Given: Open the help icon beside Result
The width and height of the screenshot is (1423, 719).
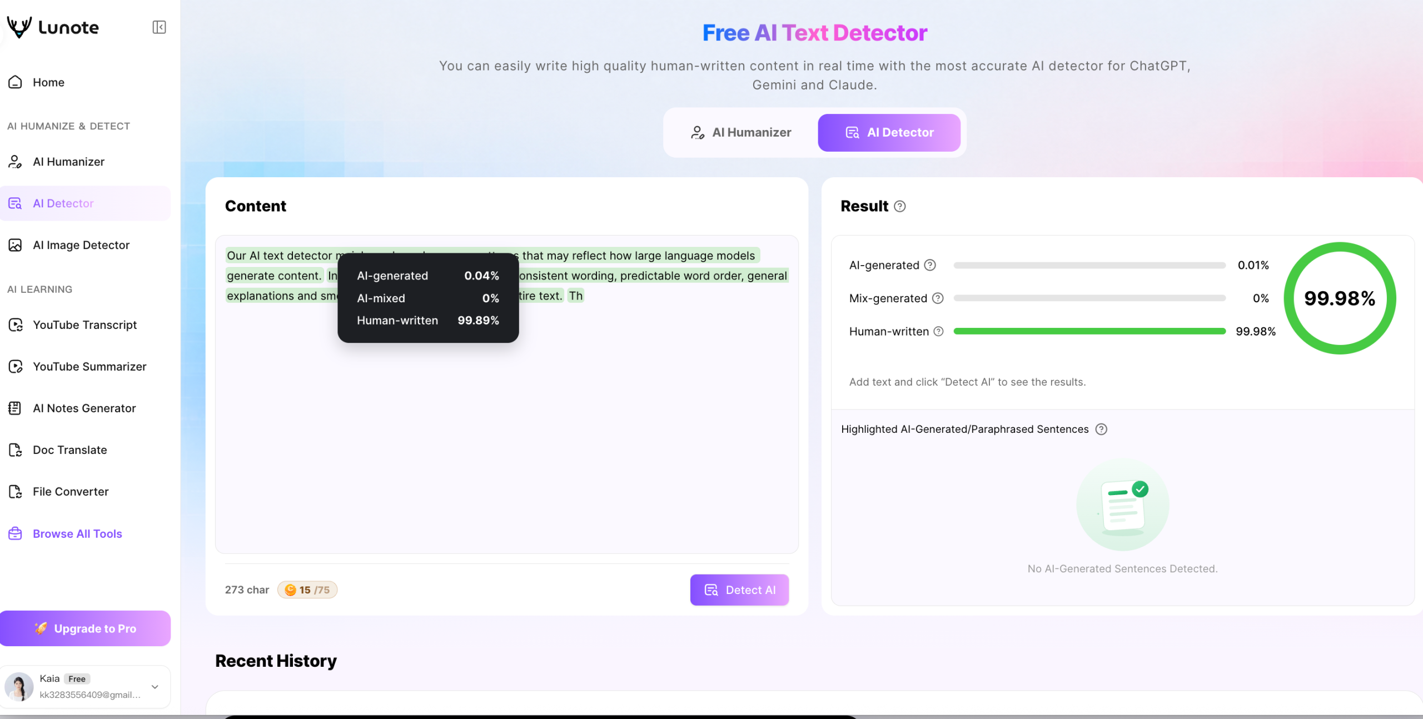Looking at the screenshot, I should click(x=900, y=207).
